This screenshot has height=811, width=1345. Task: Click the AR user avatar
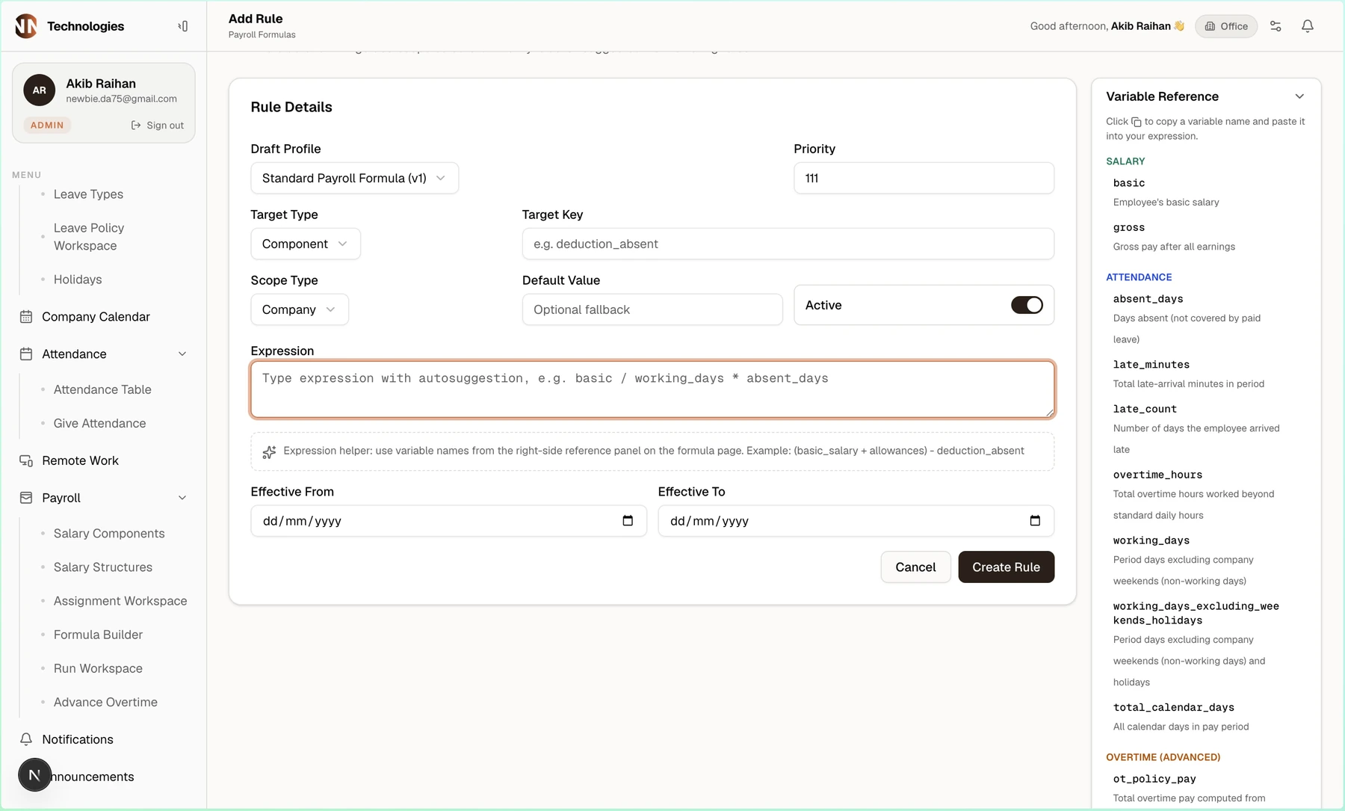point(40,90)
